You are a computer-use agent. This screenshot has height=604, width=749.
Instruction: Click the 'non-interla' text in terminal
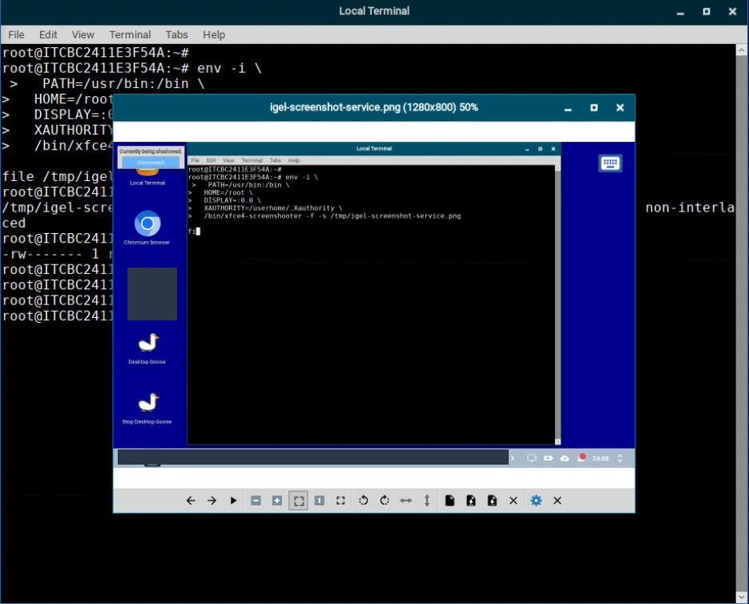(x=690, y=207)
